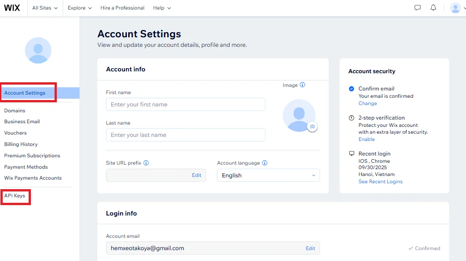Click the Hanoi, Vietnam location text
The width and height of the screenshot is (466, 261).
pos(376,174)
